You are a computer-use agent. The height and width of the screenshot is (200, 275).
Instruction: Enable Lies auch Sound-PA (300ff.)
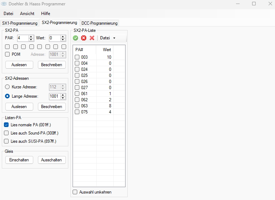point(6,133)
